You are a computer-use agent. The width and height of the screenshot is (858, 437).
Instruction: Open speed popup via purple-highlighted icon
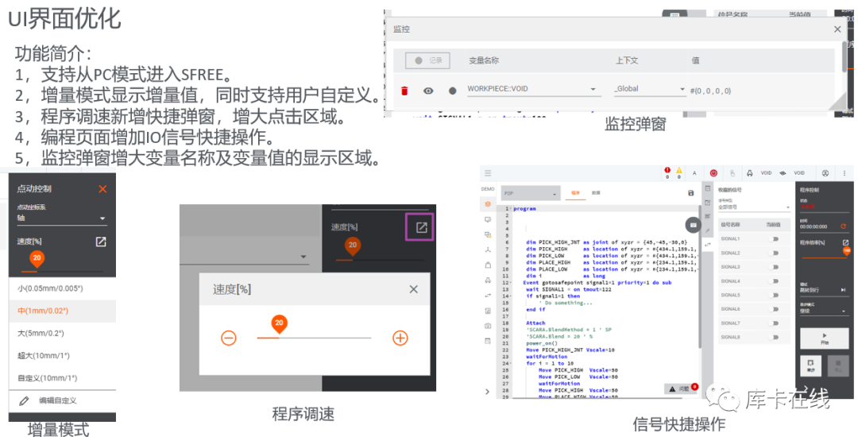[x=422, y=228]
